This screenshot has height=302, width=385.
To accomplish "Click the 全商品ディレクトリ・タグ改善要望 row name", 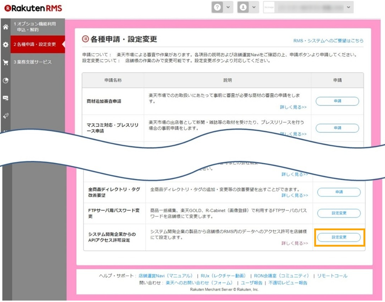I will click(x=114, y=192).
